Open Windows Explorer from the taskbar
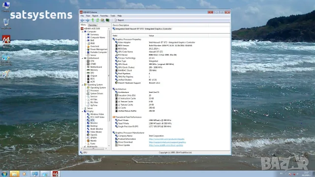315x177 pixels. (14, 174)
